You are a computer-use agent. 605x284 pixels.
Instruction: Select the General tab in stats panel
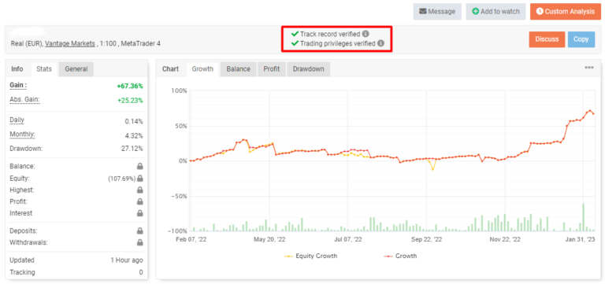[76, 69]
